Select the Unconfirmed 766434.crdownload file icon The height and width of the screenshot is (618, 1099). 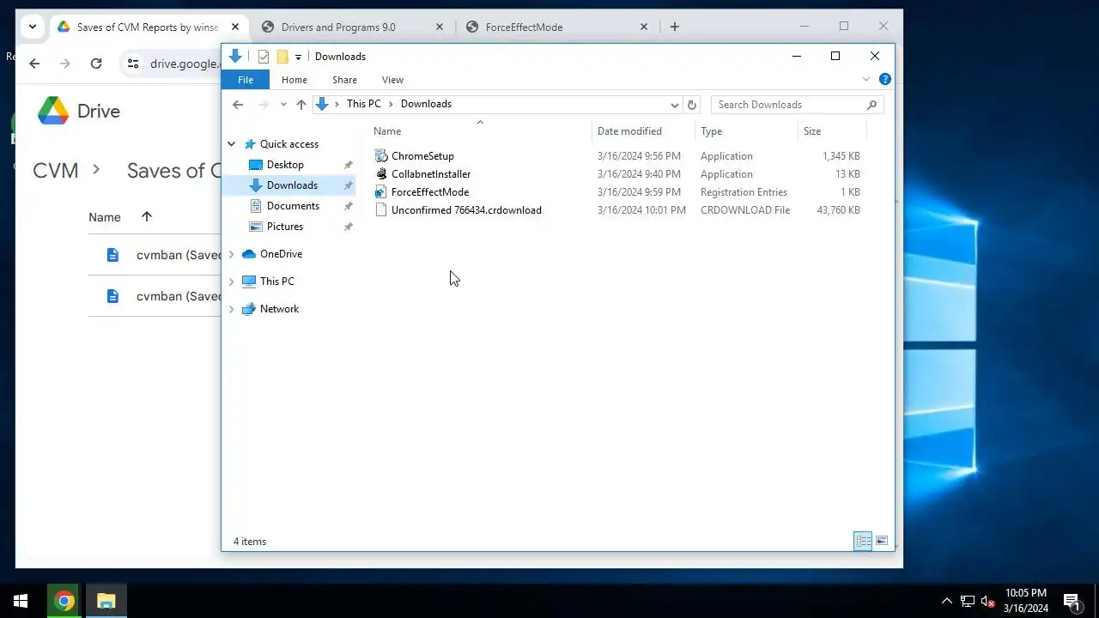click(381, 210)
